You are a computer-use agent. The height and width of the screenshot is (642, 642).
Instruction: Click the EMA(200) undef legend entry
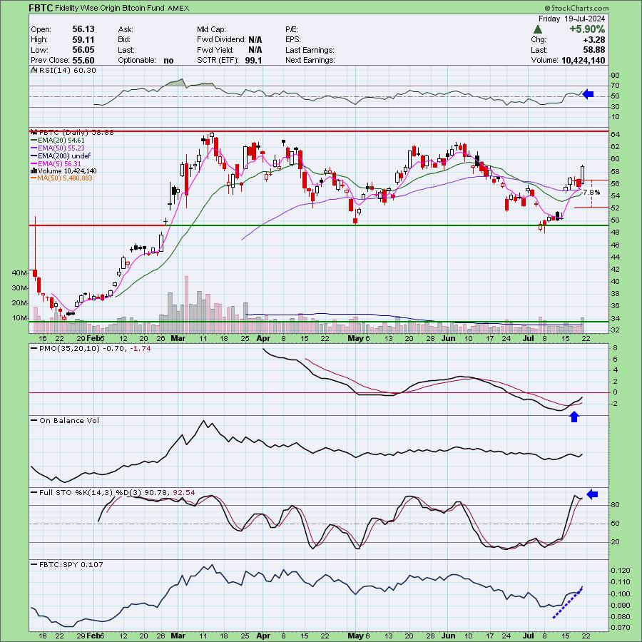click(x=64, y=156)
